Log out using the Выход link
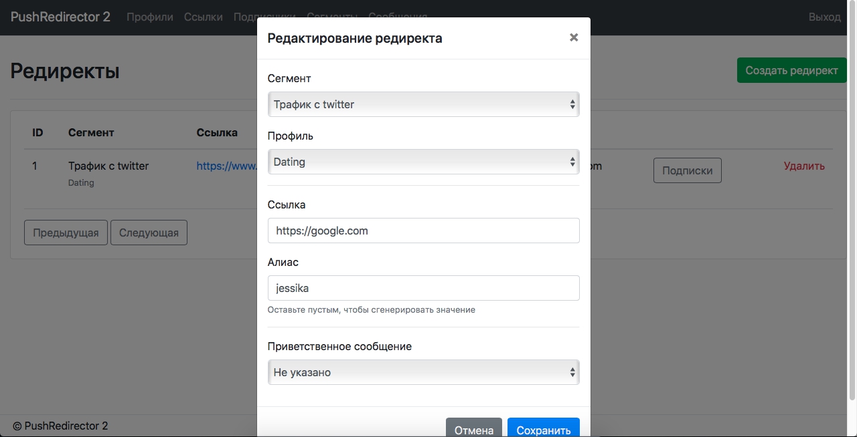Image resolution: width=857 pixels, height=437 pixels. [824, 17]
